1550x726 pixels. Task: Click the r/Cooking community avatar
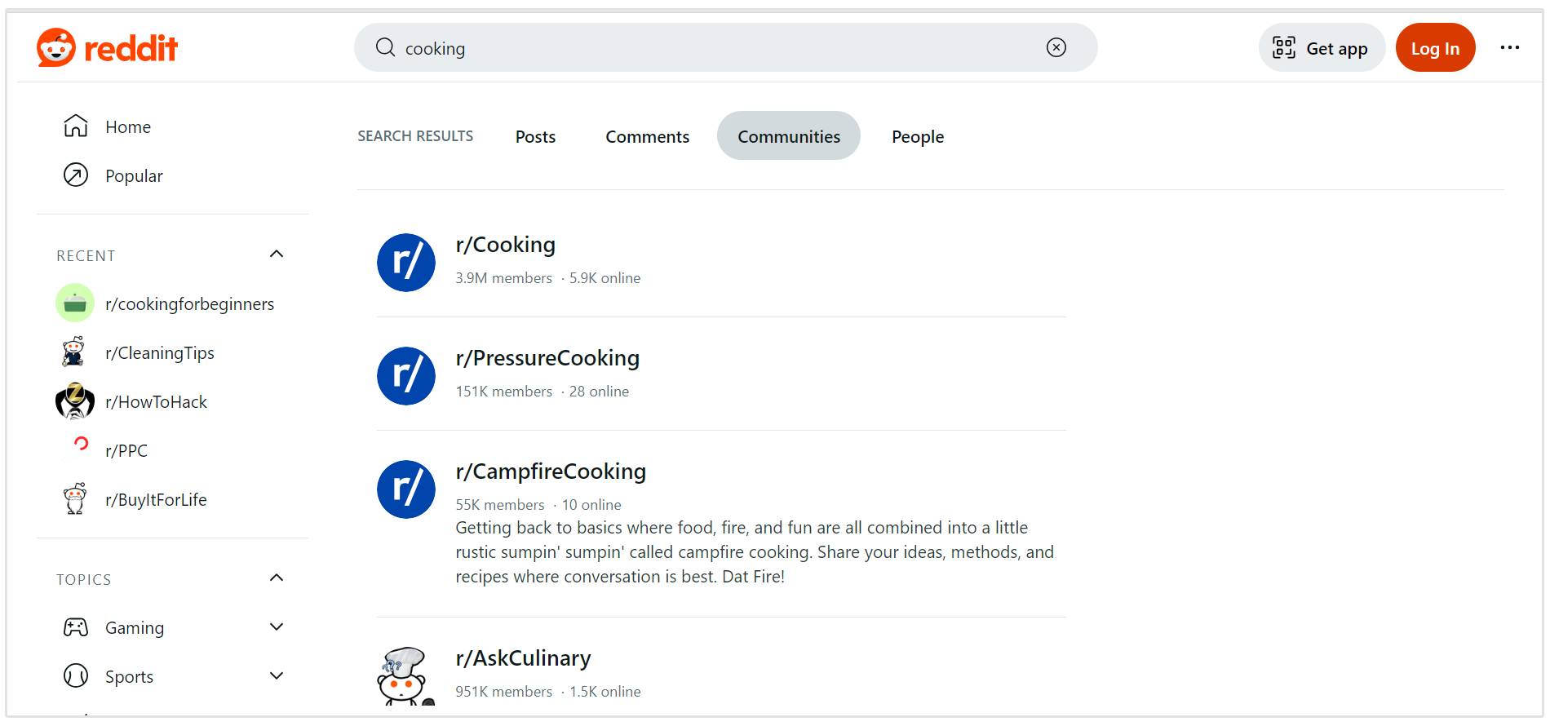point(406,263)
